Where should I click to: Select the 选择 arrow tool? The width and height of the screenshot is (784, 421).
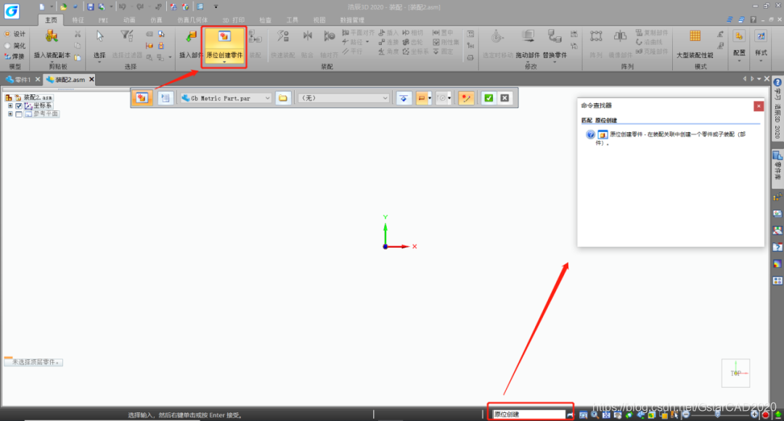point(99,36)
